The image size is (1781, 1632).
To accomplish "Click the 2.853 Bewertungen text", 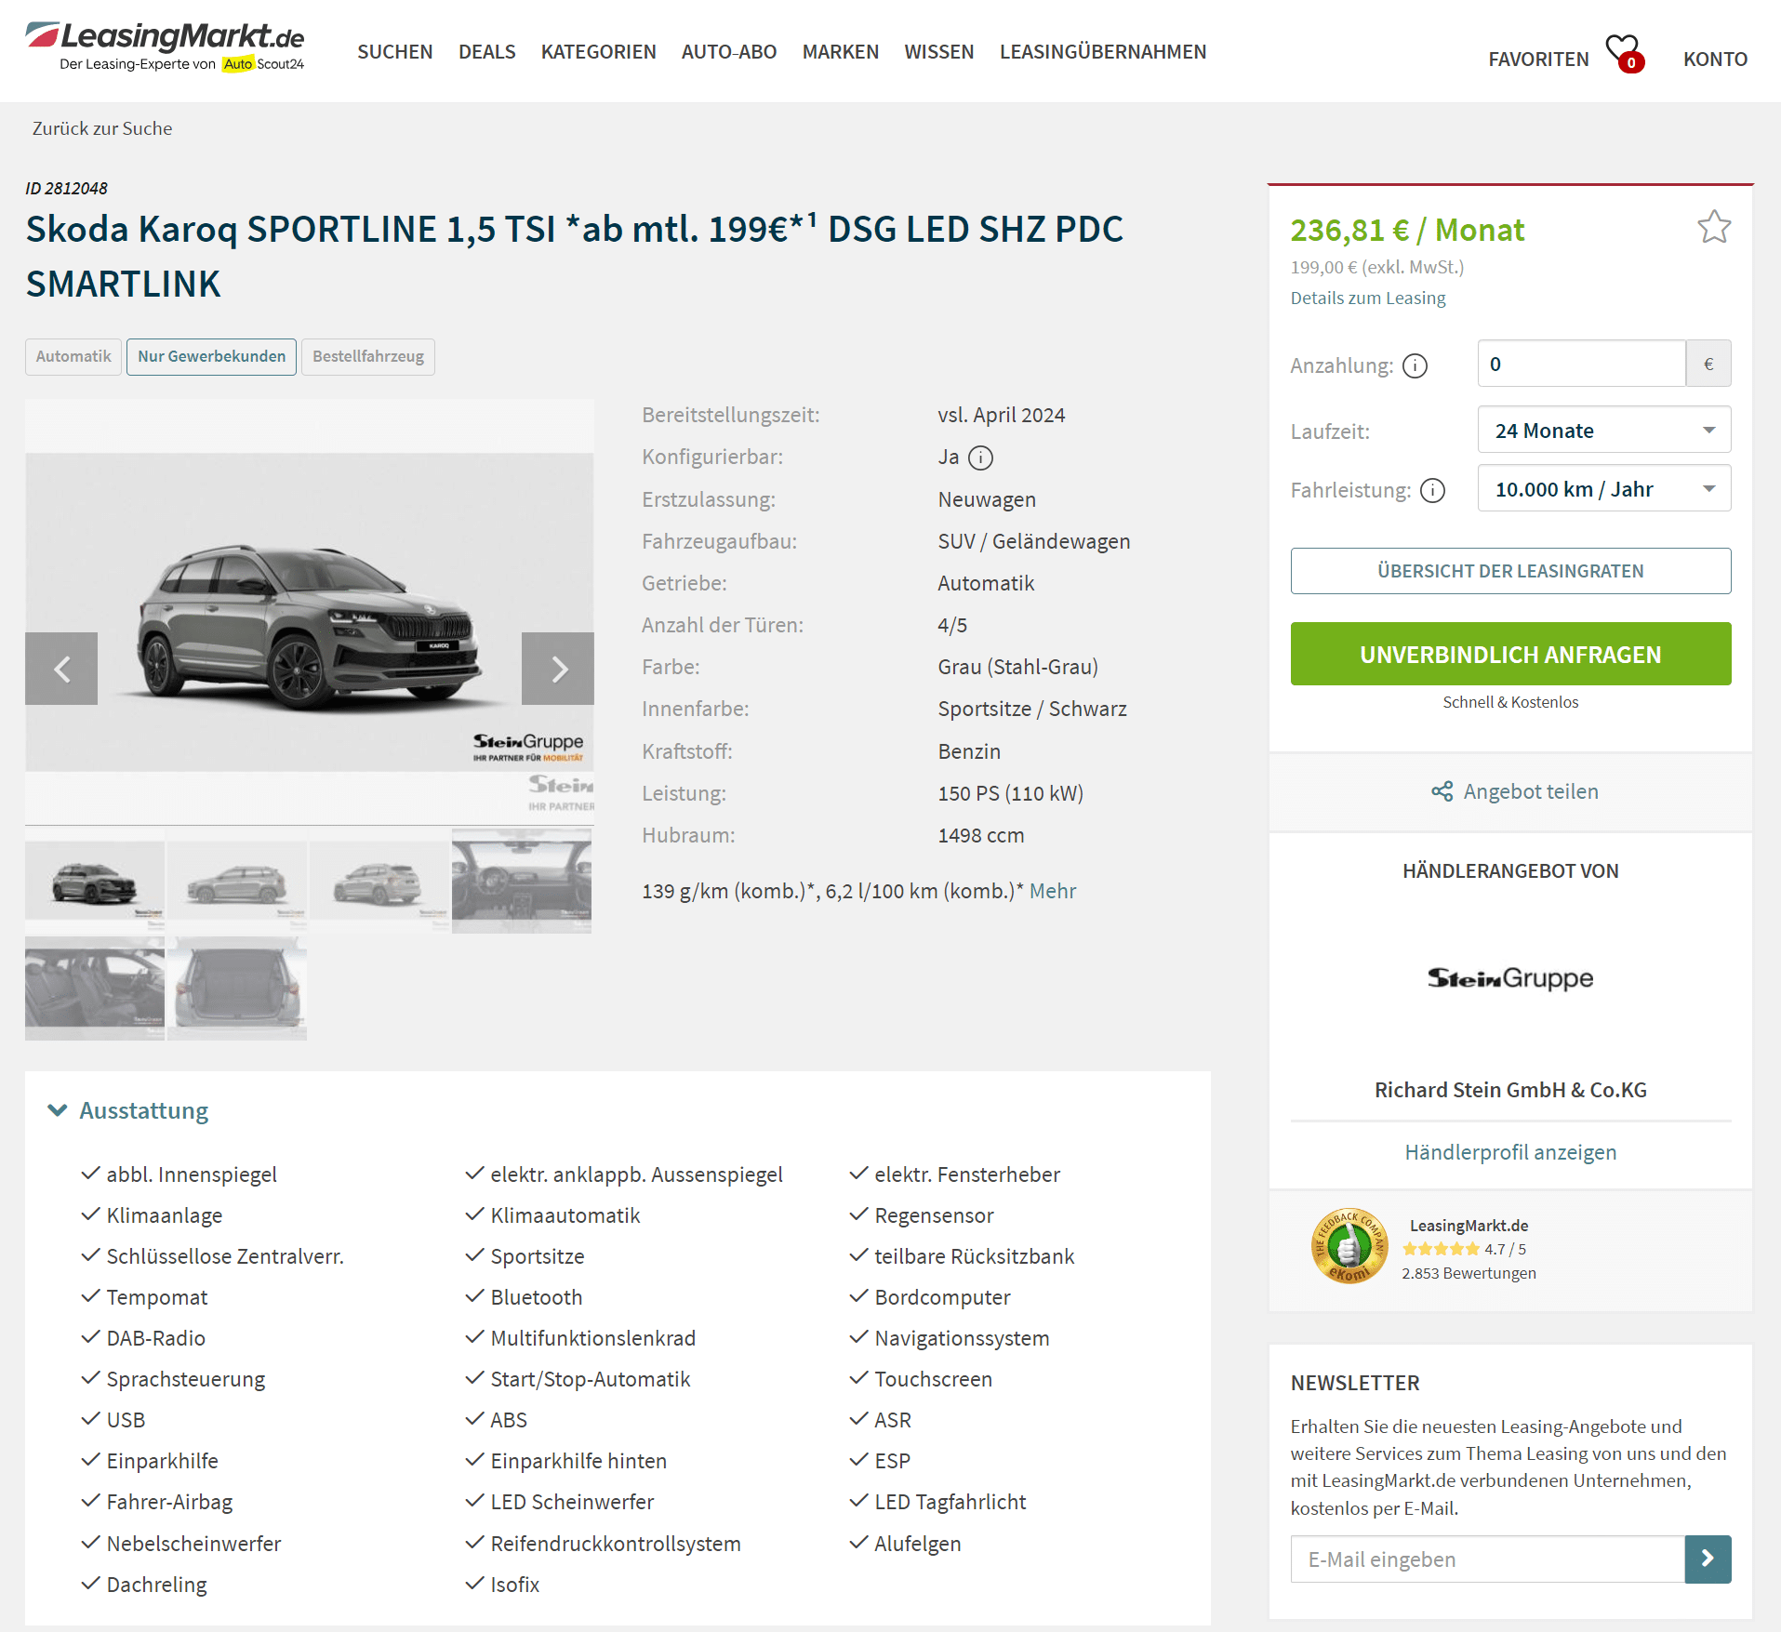I will (1469, 1273).
